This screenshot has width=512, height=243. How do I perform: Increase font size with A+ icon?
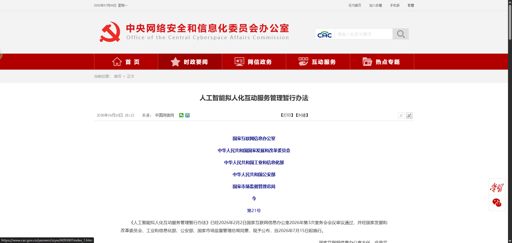[409, 115]
